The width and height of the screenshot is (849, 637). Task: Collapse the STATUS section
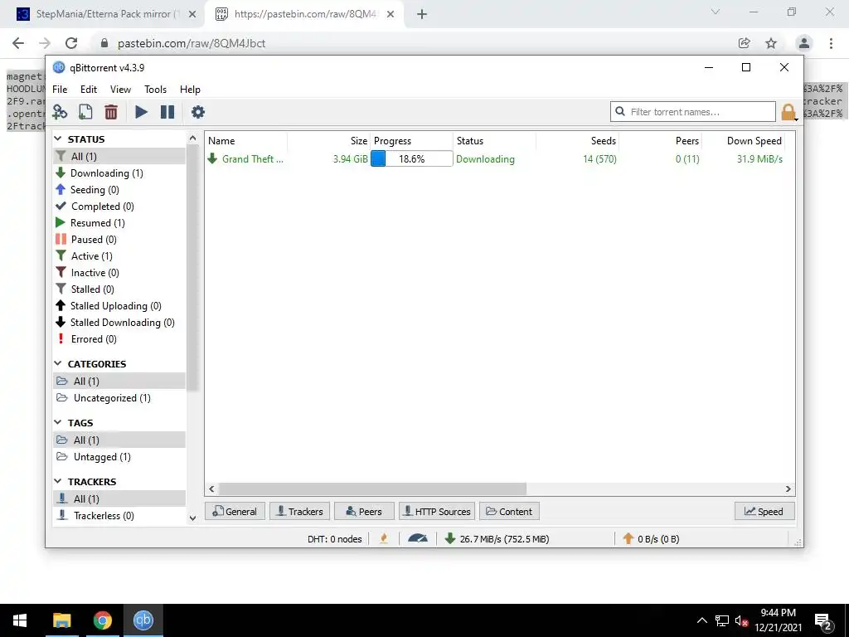click(x=58, y=139)
